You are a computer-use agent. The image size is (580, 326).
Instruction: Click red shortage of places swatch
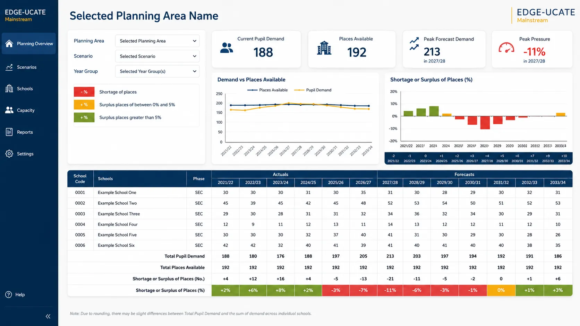(x=84, y=92)
